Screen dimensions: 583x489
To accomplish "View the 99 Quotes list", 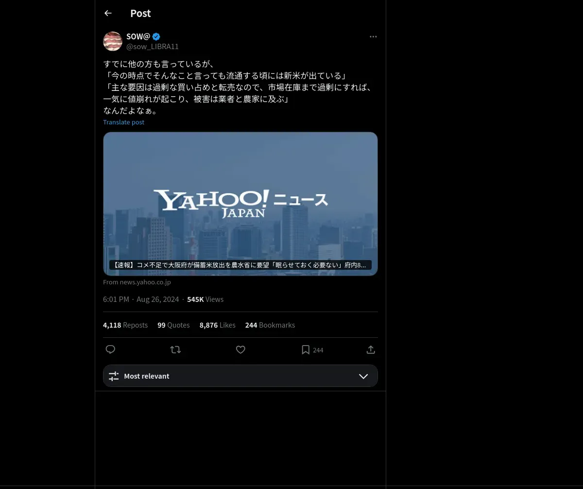I will coord(173,325).
